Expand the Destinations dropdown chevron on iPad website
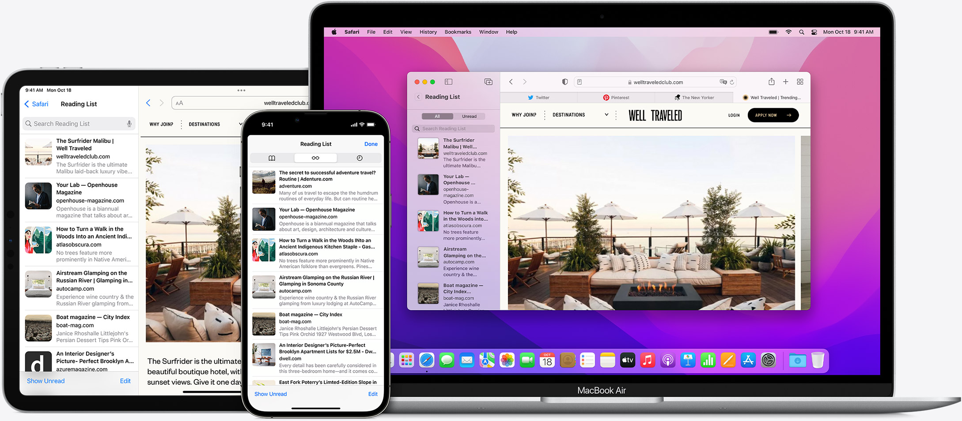Image resolution: width=962 pixels, height=421 pixels. coord(240,124)
